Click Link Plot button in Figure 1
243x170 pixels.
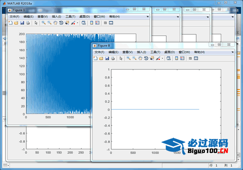[x=84, y=23]
